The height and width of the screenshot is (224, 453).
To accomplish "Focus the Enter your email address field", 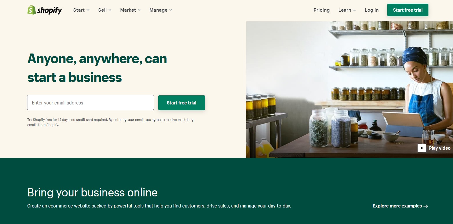I will (91, 103).
